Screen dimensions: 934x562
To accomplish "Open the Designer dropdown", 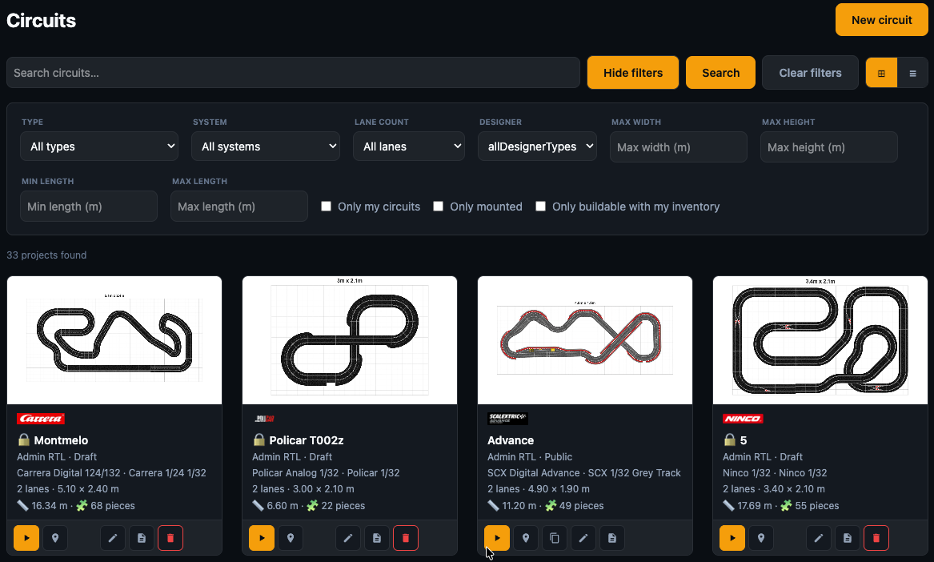I will 537,147.
